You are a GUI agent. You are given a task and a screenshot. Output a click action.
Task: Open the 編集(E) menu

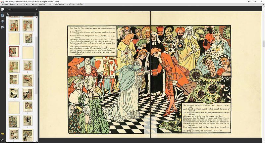click(12, 4)
